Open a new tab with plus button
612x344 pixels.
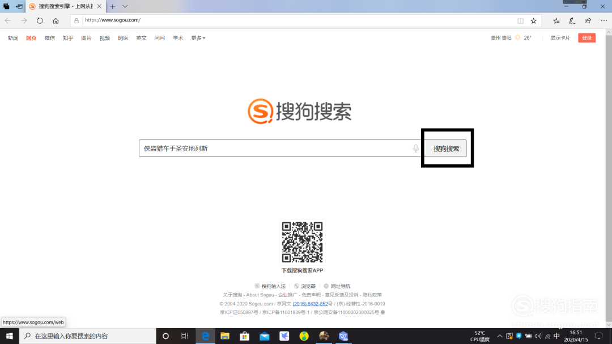pyautogui.click(x=112, y=6)
